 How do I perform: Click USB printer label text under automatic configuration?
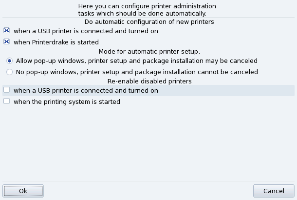click(86, 31)
